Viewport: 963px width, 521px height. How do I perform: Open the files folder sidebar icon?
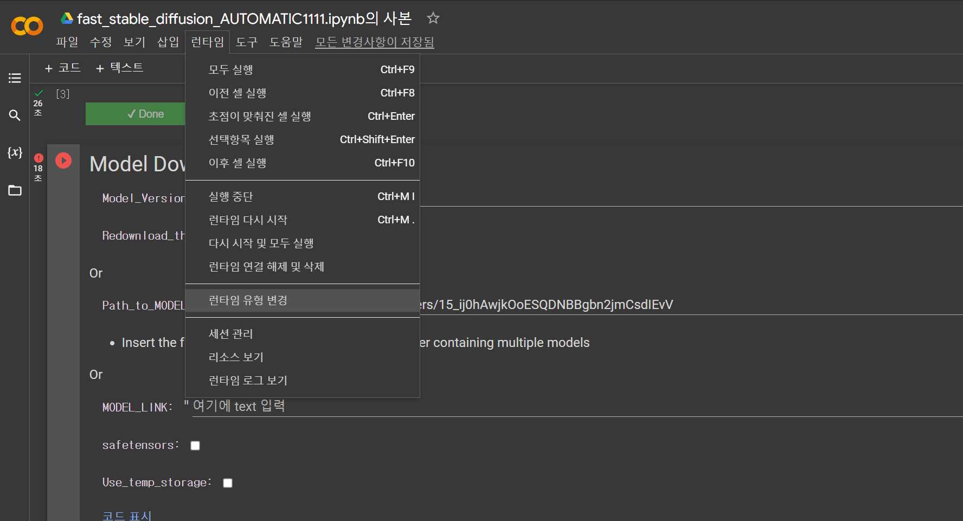pyautogui.click(x=15, y=190)
